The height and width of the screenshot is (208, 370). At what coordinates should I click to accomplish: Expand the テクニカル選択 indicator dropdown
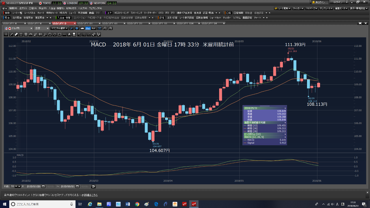click(59, 28)
